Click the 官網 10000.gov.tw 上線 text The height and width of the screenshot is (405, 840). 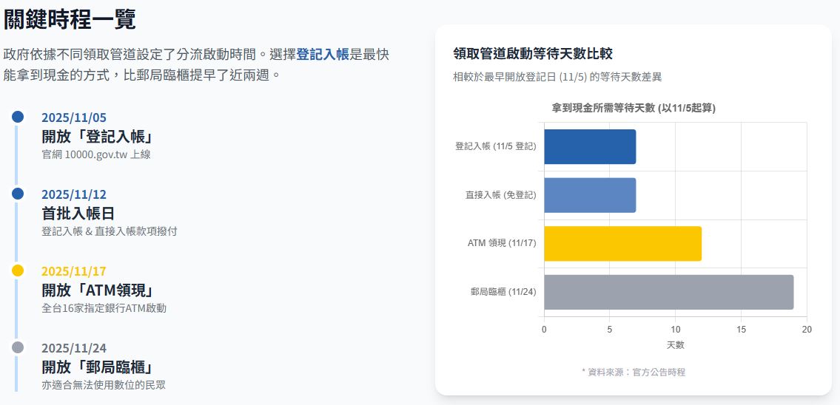[x=96, y=154]
